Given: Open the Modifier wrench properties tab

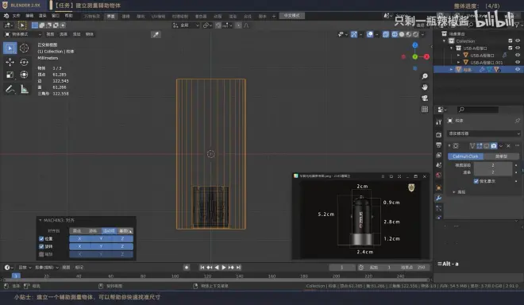Looking at the screenshot, I should coord(439,198).
